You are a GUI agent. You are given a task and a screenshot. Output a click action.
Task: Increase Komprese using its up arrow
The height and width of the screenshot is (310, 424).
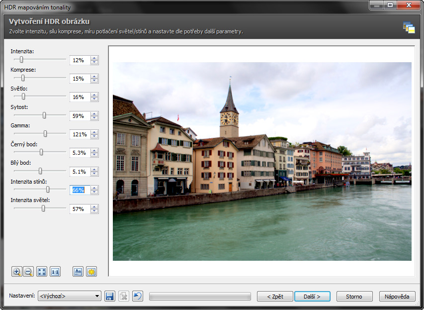pyautogui.click(x=94, y=76)
